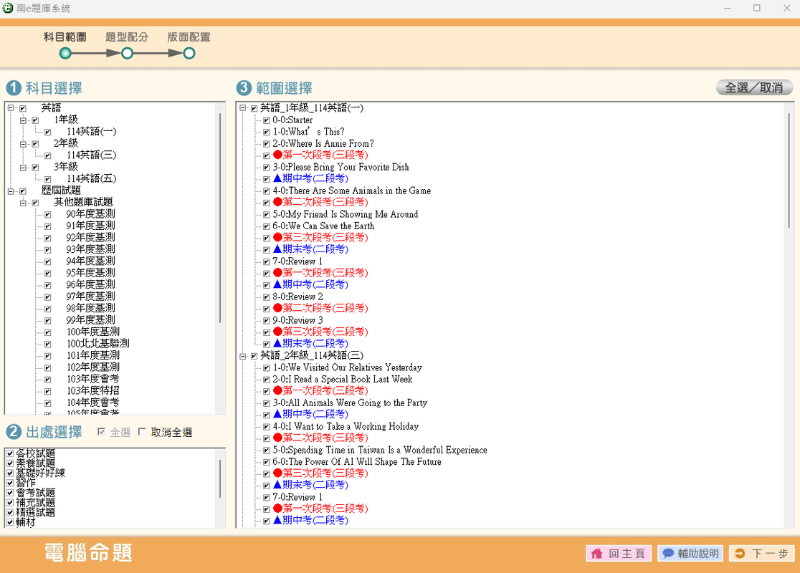Toggle the 各校試題 source checkbox
Screen dimensions: 800x573
(10, 453)
